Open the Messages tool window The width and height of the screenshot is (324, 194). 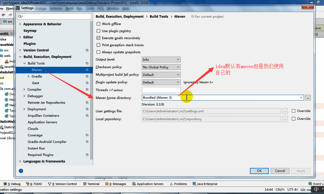click(116, 184)
